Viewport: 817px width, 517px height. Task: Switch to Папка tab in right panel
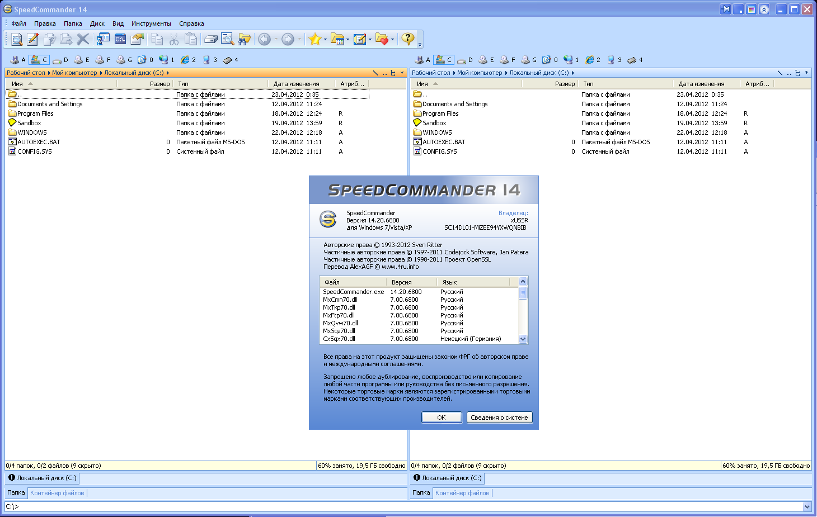(x=421, y=492)
